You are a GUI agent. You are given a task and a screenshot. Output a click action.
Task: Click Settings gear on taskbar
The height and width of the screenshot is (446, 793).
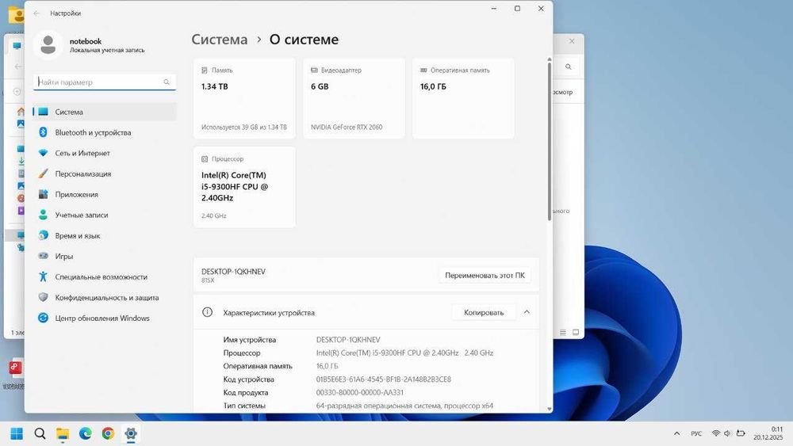(131, 433)
